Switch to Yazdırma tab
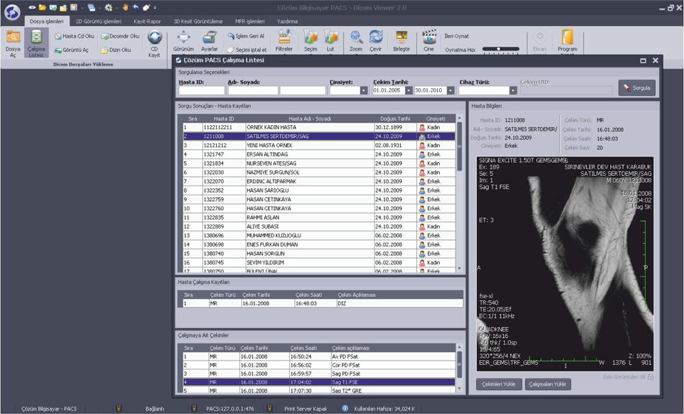 [287, 21]
